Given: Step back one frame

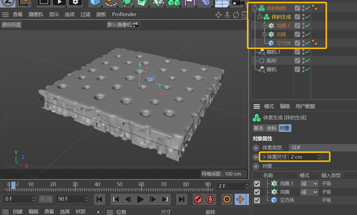Looking at the screenshot, I should pos(128,199).
